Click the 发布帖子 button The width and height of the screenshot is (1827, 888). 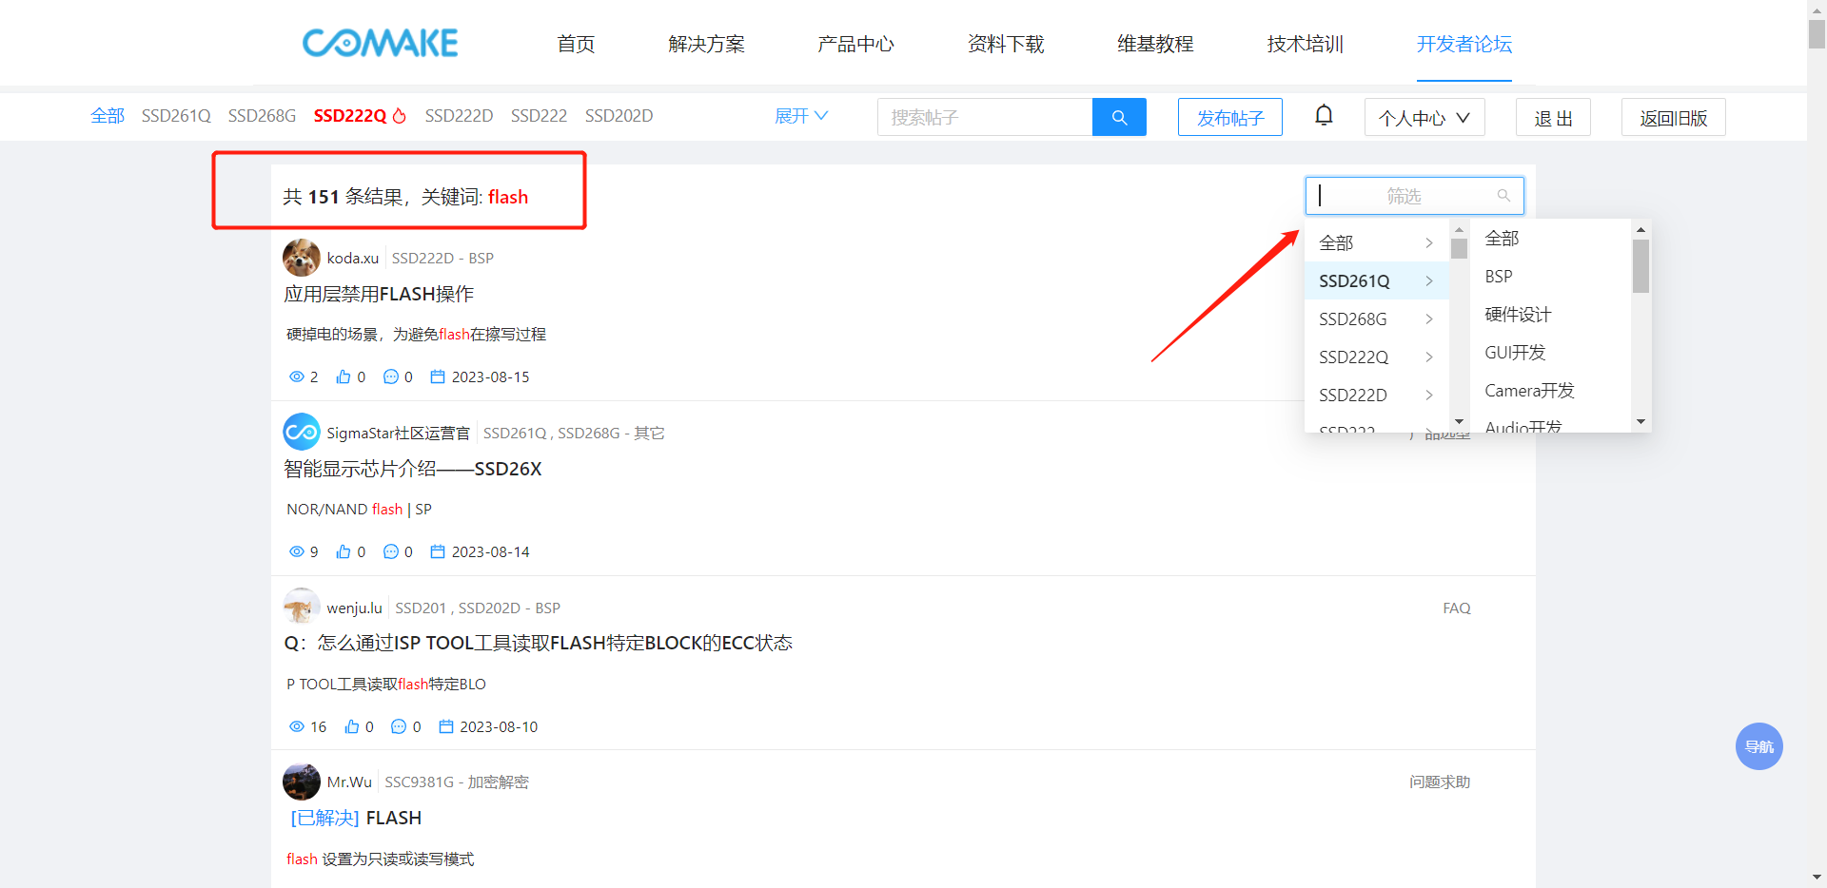click(x=1229, y=118)
